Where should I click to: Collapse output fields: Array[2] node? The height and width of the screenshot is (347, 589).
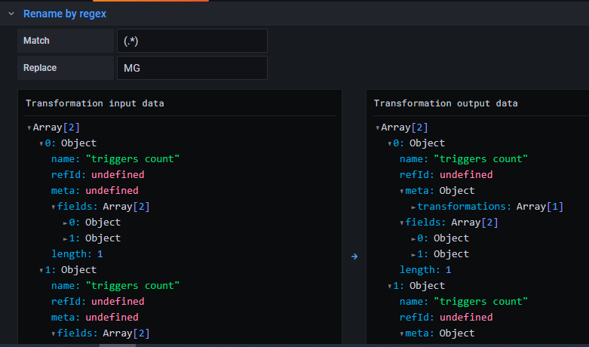click(x=401, y=223)
